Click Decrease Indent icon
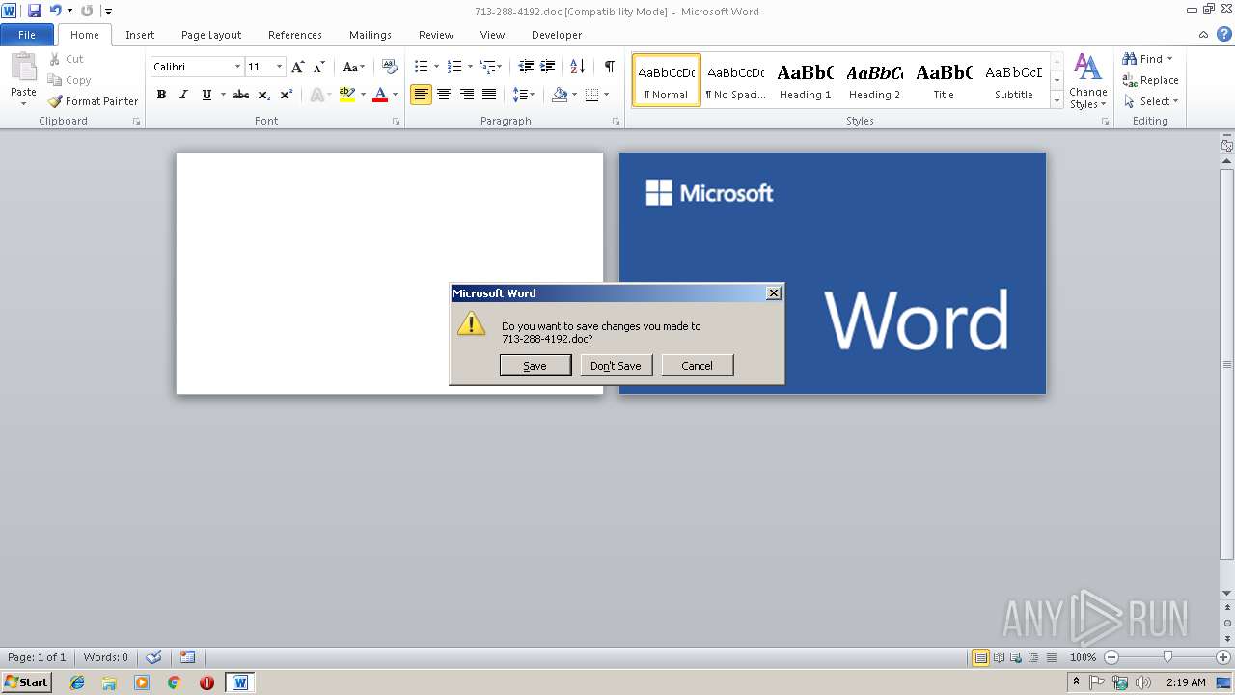Screen dimensions: 1235x695 [x=526, y=67]
